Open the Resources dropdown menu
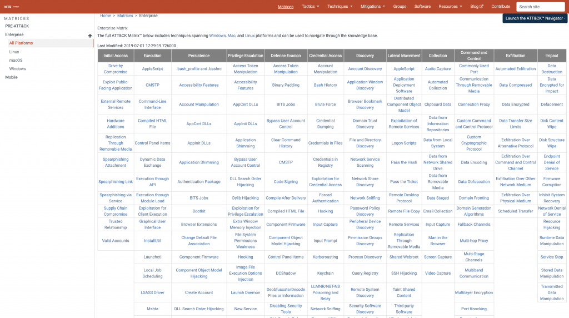 [450, 7]
